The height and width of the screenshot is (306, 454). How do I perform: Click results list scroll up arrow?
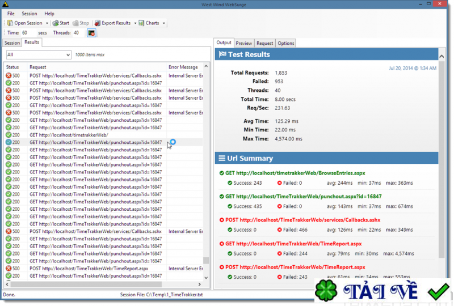(x=206, y=66)
